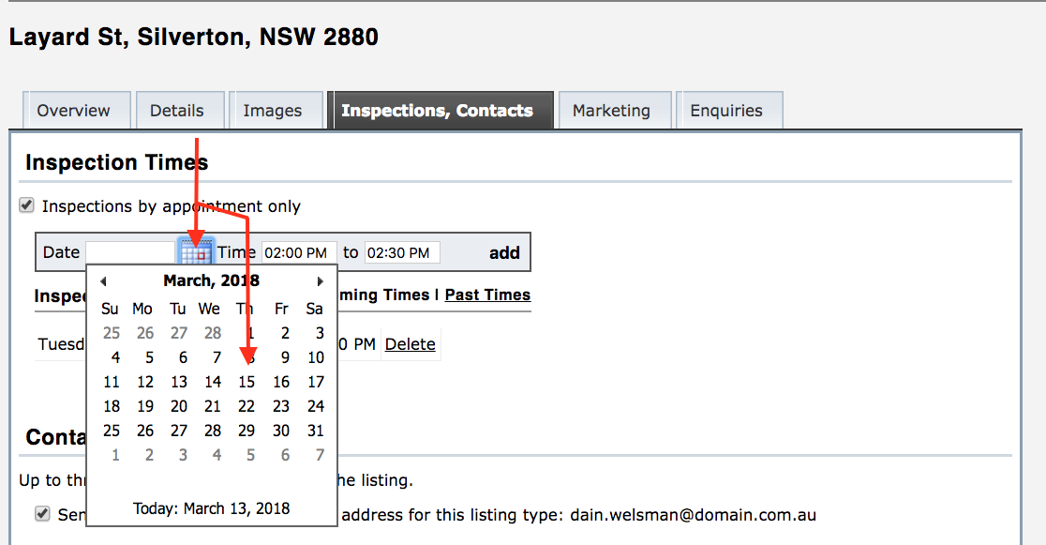Click Today: March 13, 2018 in calendar

[211, 507]
